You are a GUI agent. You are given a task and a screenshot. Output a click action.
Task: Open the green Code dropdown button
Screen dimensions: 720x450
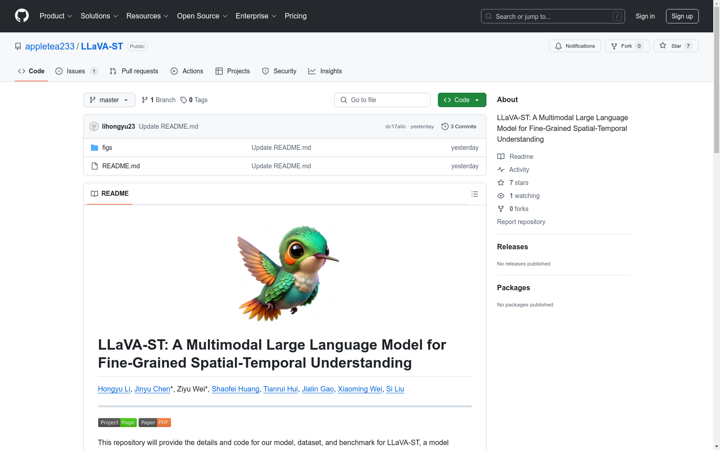(462, 100)
